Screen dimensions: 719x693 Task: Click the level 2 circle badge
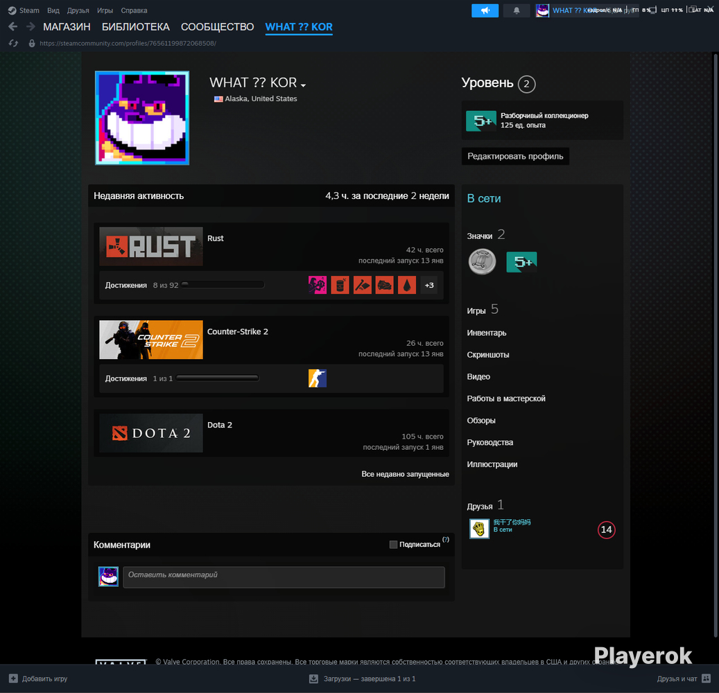point(526,84)
